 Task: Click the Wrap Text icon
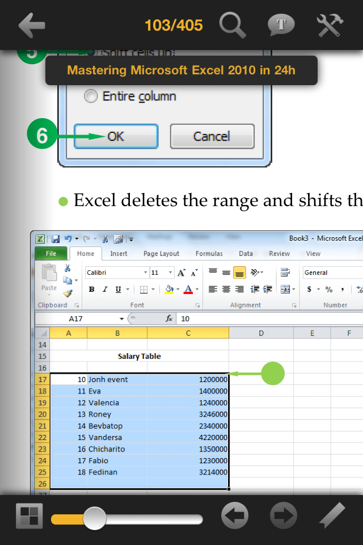pos(285,272)
